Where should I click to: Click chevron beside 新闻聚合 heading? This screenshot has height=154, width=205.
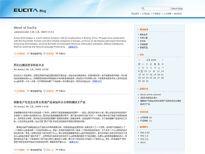pos(138,127)
